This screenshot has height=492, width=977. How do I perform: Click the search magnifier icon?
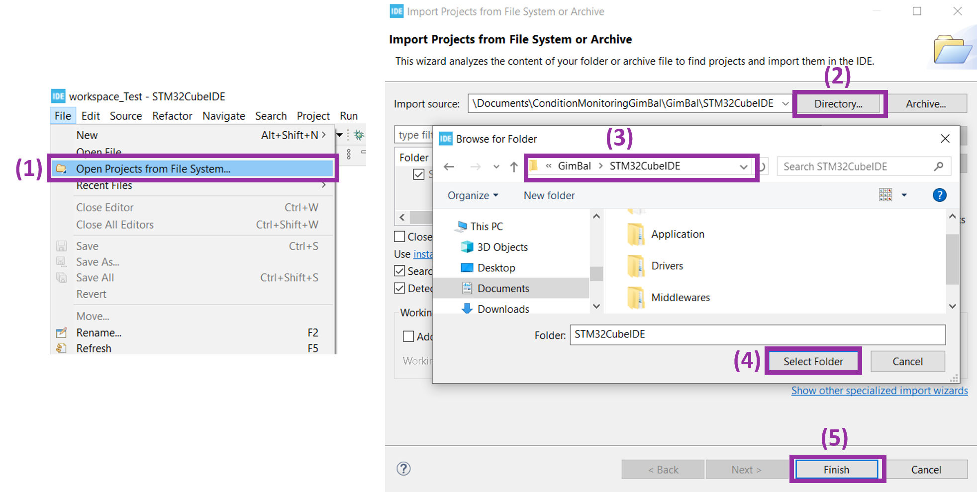pyautogui.click(x=938, y=166)
